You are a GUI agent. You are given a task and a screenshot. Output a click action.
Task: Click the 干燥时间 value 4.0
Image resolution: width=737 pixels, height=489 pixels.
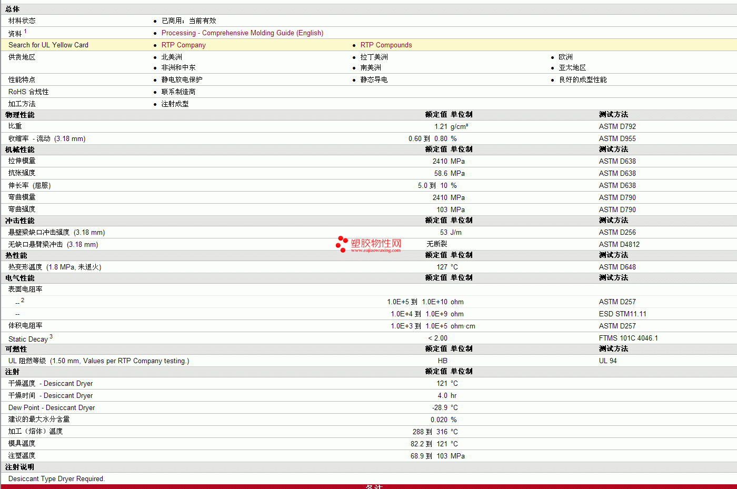pos(443,395)
